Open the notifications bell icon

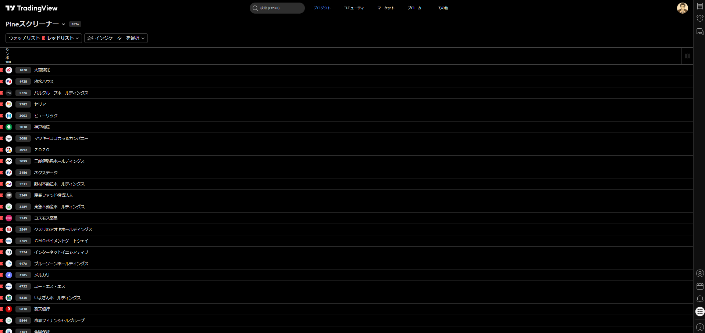pos(700,298)
